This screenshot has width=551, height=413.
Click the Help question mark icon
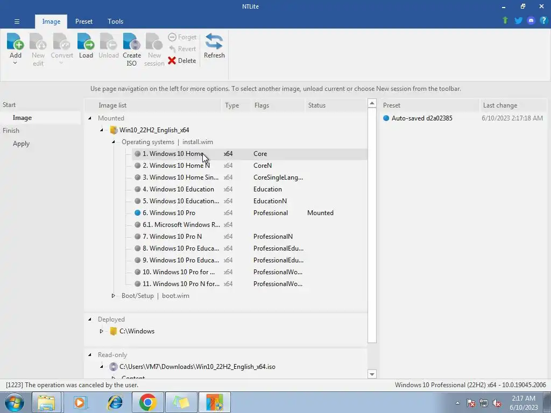click(543, 20)
